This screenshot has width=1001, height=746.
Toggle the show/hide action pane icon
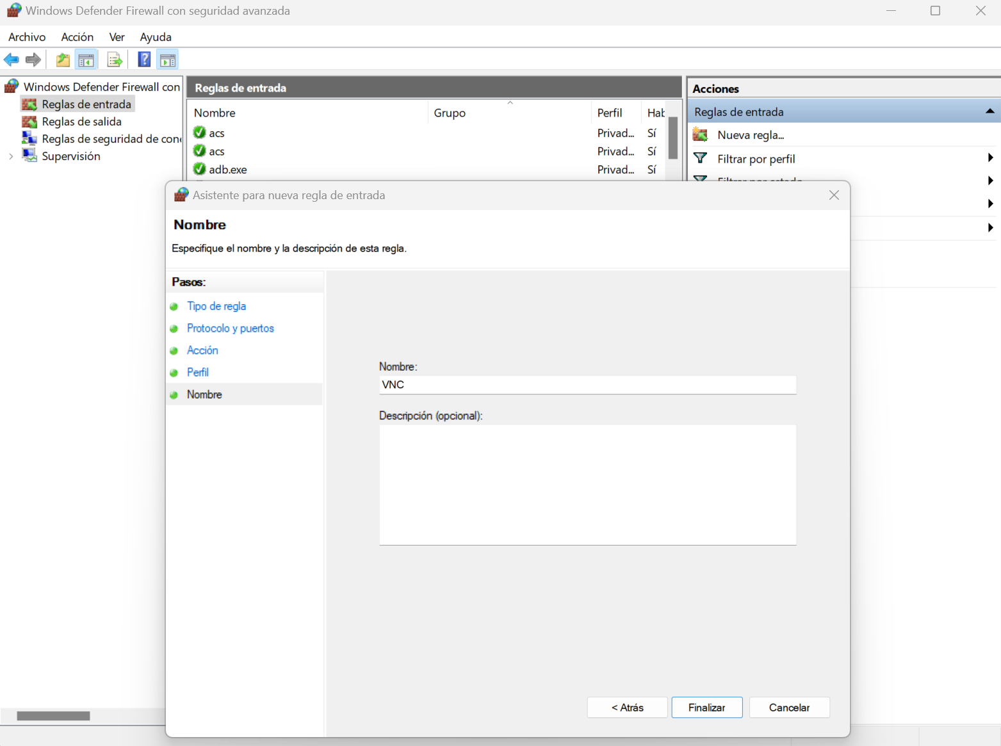tap(168, 60)
